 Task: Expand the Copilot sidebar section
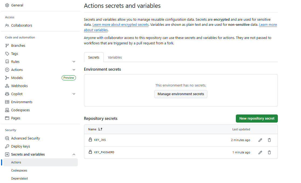tap(74, 94)
